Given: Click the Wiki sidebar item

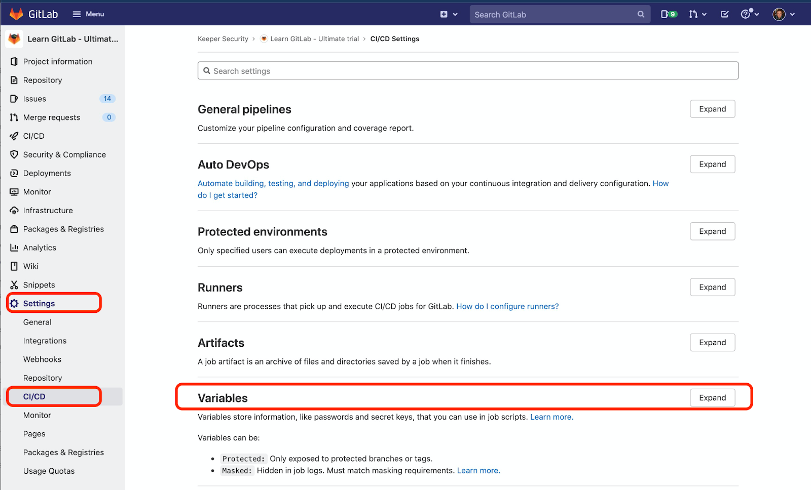Looking at the screenshot, I should pos(31,266).
